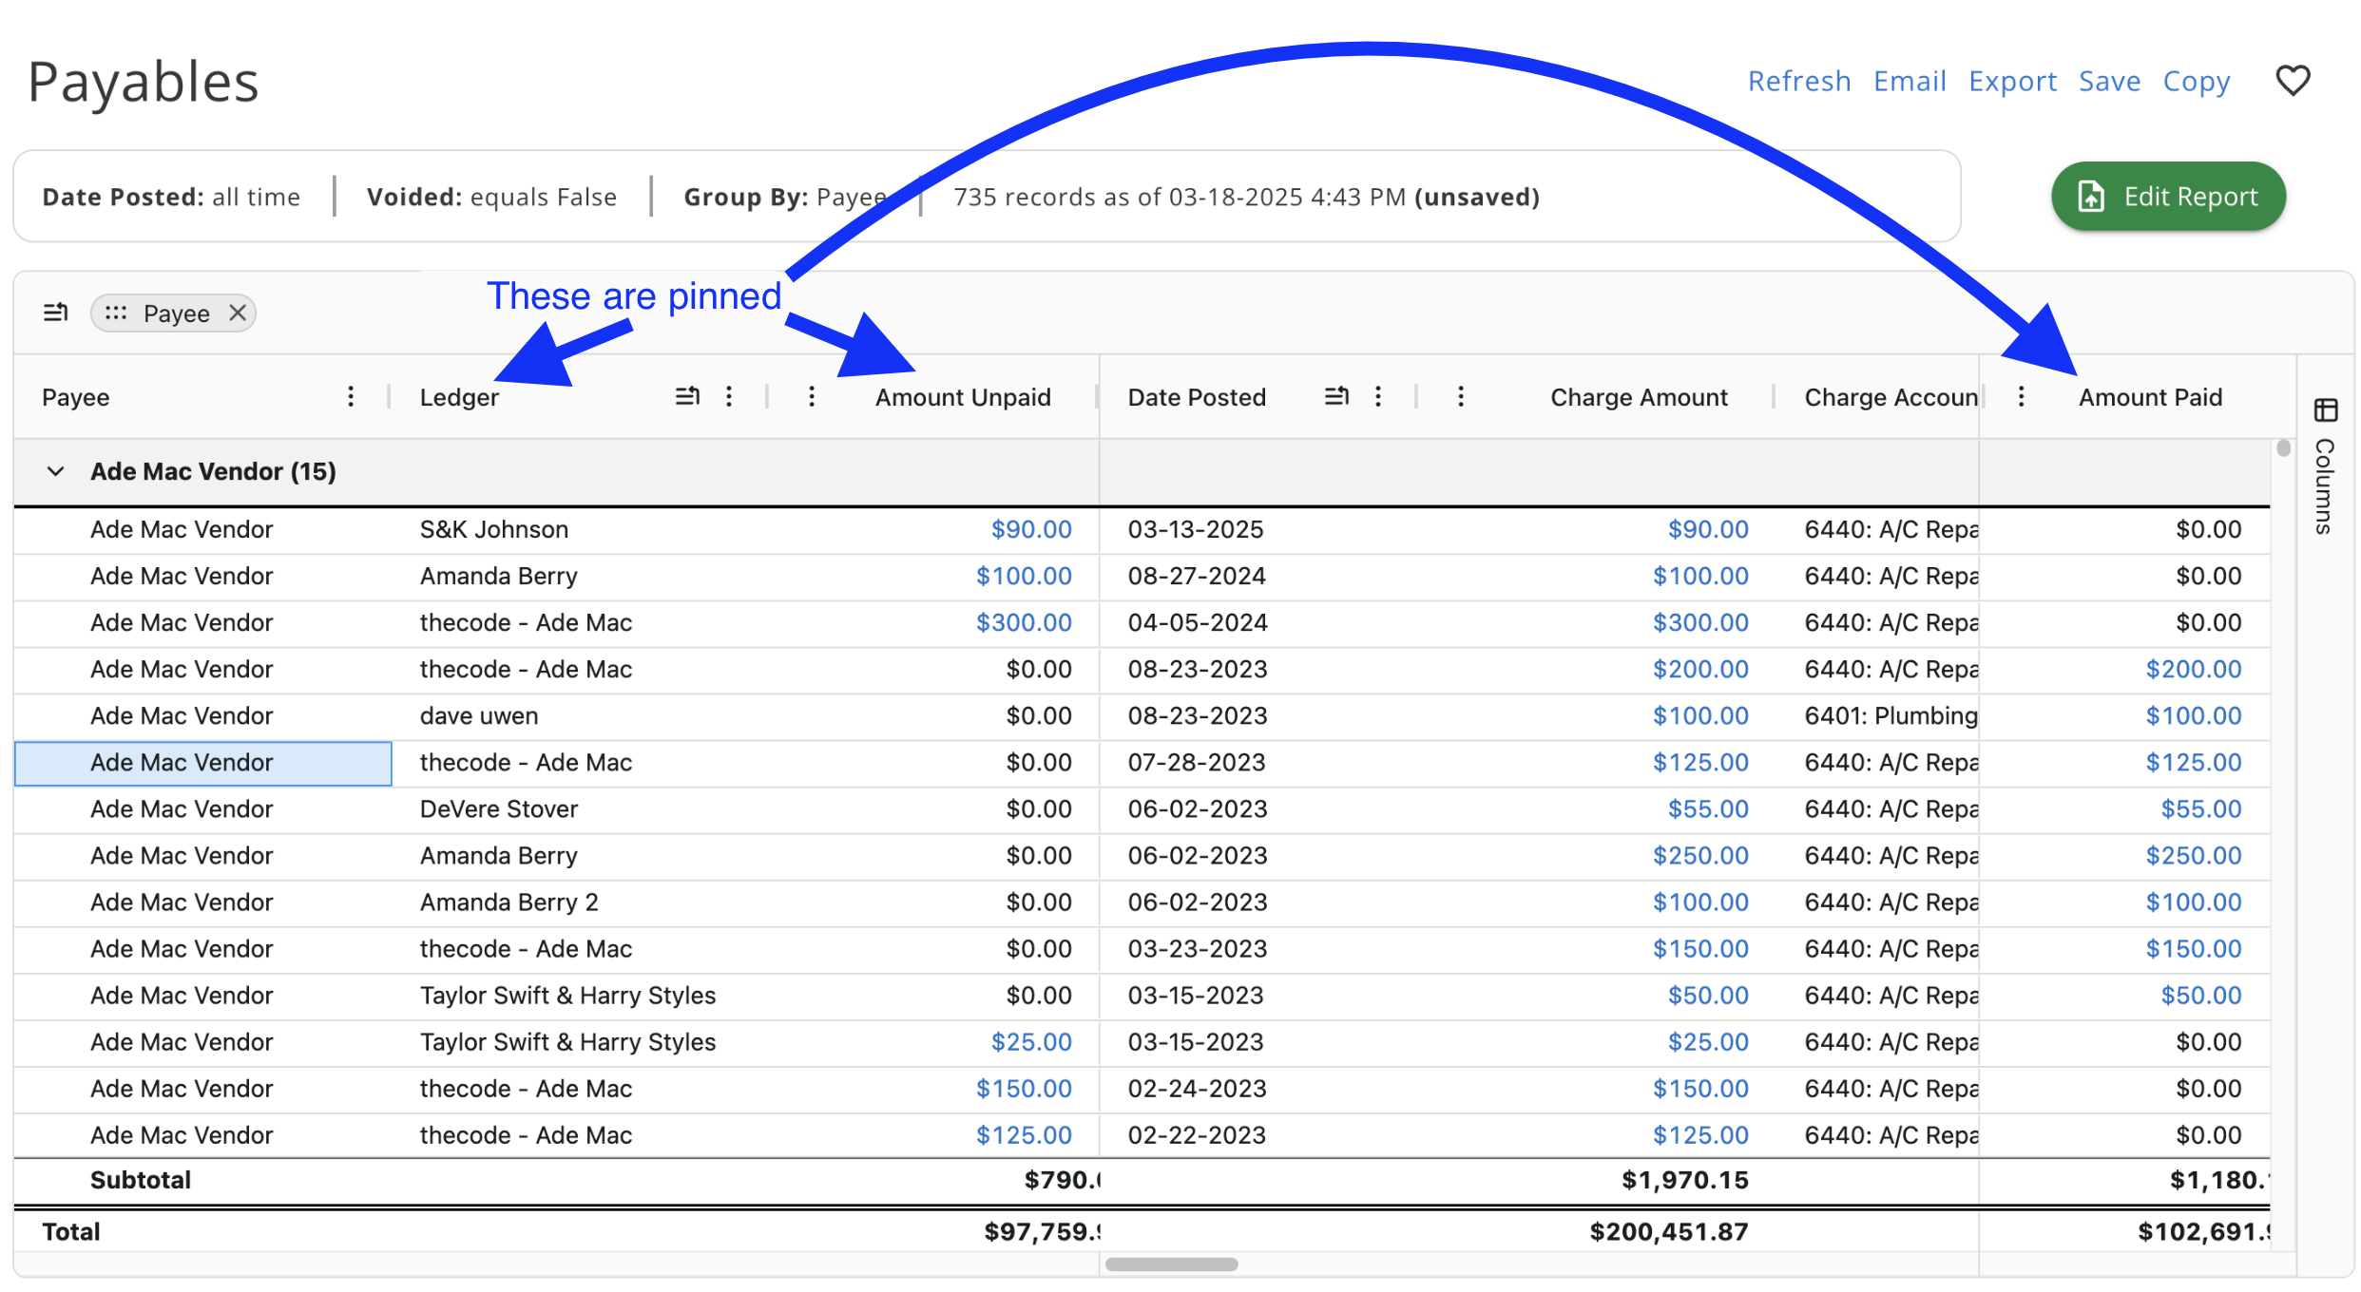The image size is (2361, 1292).
Task: Open the Ledger column three-dot menu
Action: tap(729, 397)
